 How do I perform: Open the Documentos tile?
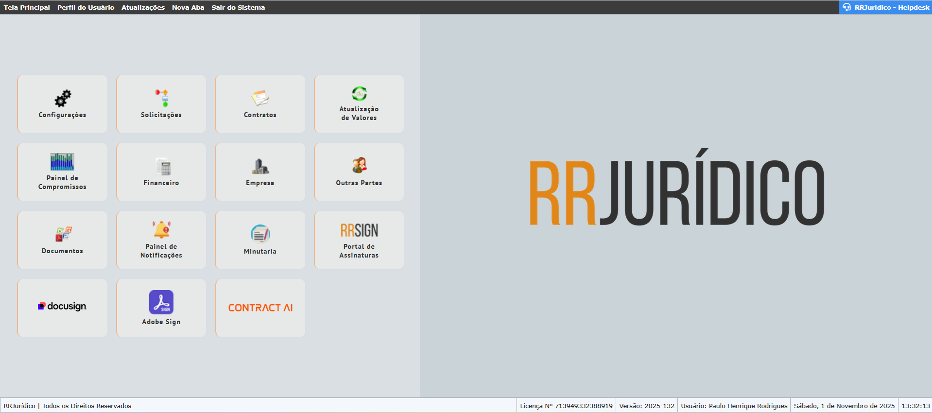pos(62,240)
